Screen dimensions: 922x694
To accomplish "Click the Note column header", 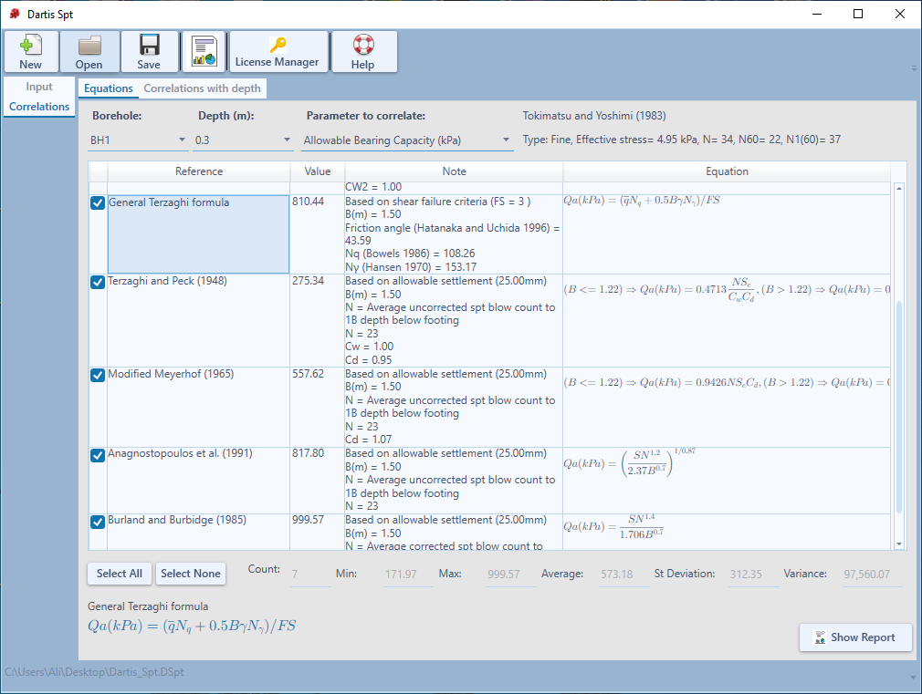I will (454, 171).
